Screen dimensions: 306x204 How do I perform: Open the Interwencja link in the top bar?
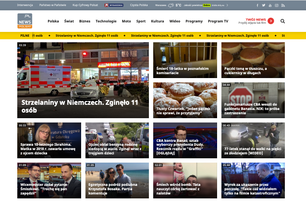click(26, 5)
